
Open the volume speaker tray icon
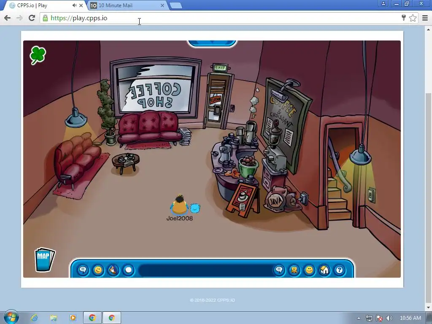tap(389, 318)
